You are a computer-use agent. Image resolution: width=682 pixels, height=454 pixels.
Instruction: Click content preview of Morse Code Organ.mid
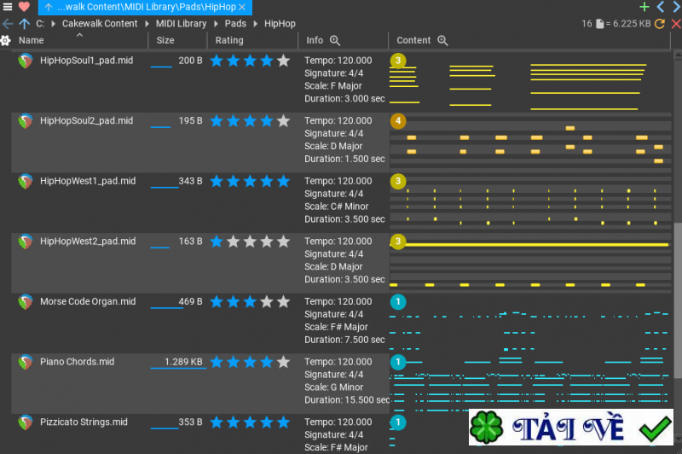tap(529, 323)
